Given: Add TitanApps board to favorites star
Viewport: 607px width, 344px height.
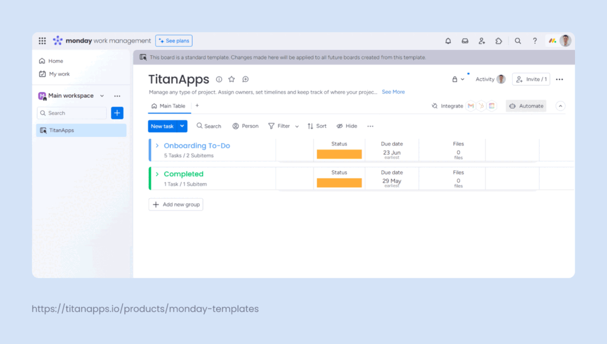Looking at the screenshot, I should click(232, 79).
